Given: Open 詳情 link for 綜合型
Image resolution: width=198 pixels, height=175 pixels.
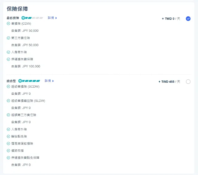Looking at the screenshot, I should pos(48,81).
